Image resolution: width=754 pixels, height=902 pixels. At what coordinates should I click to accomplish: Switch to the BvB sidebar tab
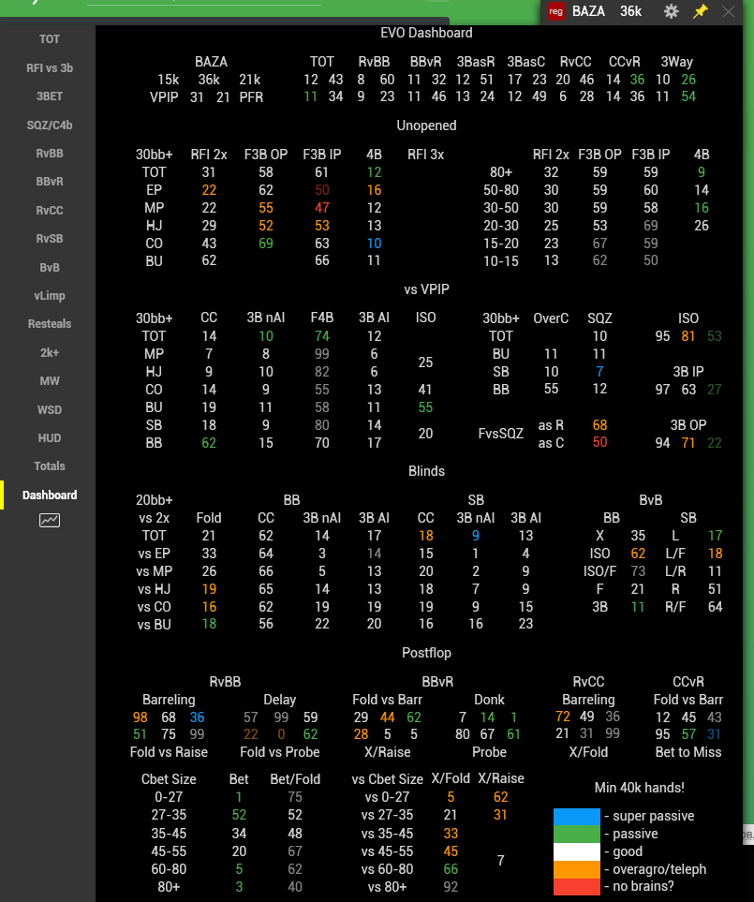(x=50, y=268)
